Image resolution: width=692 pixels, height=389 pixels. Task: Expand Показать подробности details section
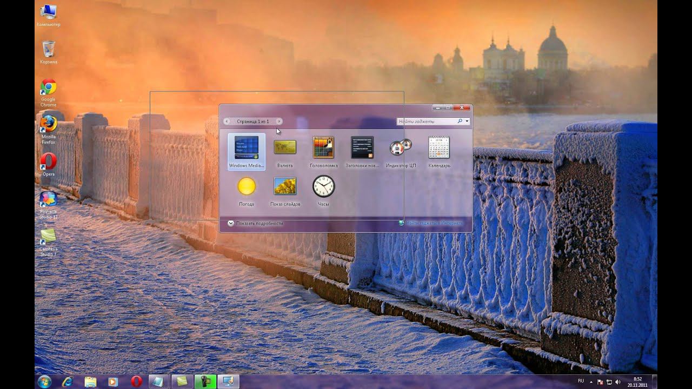tap(255, 223)
